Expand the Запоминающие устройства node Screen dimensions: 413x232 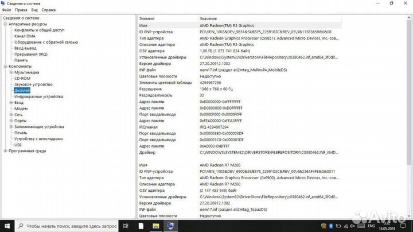point(11,126)
